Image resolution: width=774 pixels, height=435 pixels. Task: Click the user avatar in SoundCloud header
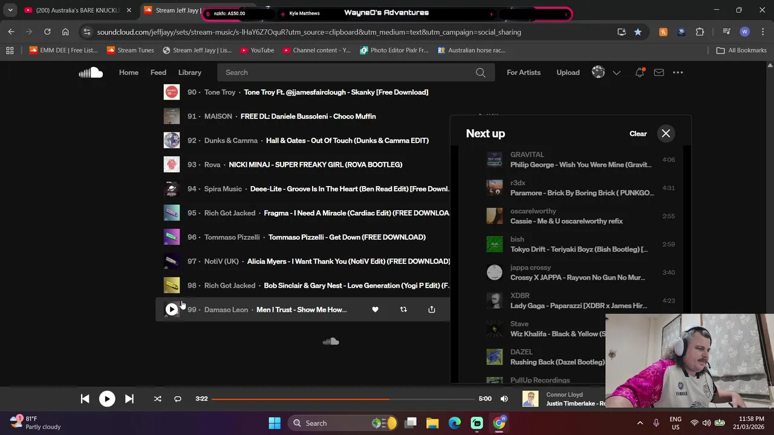click(598, 72)
